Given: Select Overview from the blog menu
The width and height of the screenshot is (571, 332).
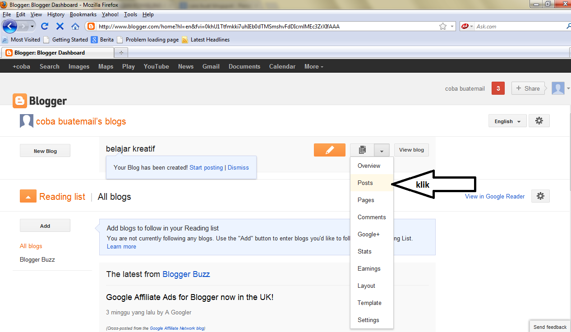Looking at the screenshot, I should (372, 166).
